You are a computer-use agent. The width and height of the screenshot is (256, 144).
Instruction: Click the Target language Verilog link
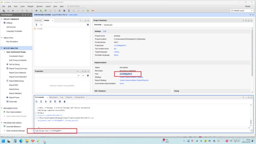117,52
